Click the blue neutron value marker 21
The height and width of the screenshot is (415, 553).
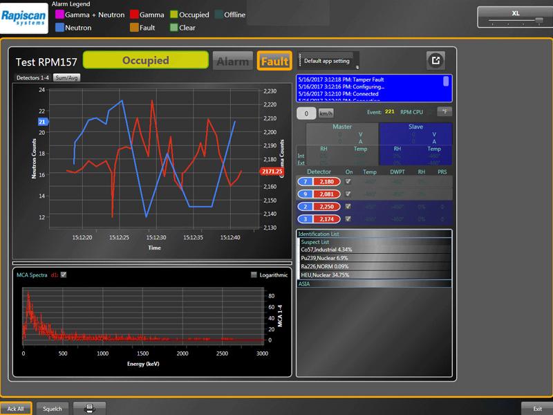click(x=42, y=122)
